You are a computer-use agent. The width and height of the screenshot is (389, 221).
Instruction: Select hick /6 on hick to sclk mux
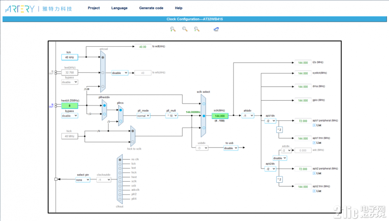133,131
